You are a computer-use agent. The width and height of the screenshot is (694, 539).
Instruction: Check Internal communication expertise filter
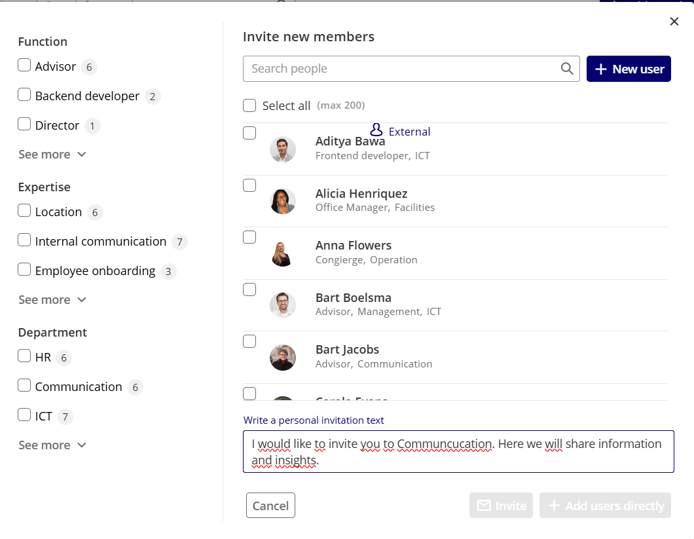tap(24, 240)
